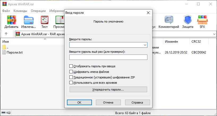Click the Добавить (Add) toolbar icon

click(x=11, y=20)
